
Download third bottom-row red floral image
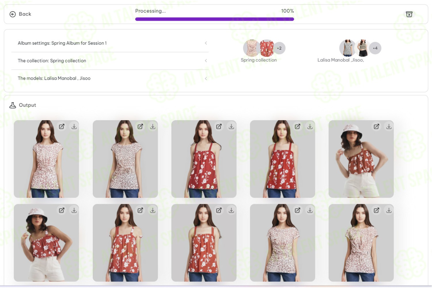(x=231, y=210)
